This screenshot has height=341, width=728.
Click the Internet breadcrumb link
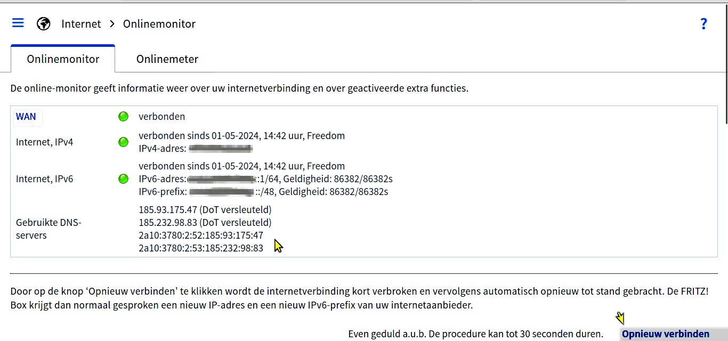point(81,24)
